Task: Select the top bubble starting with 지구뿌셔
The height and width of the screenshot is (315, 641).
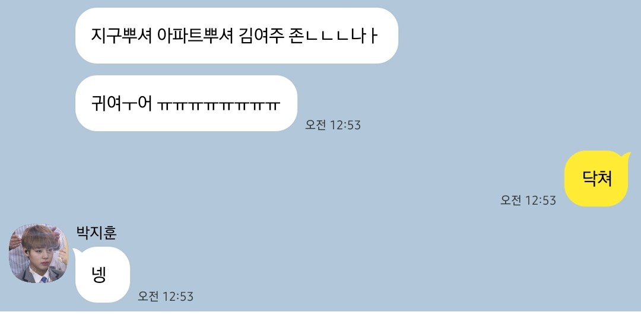Action: pos(236,36)
